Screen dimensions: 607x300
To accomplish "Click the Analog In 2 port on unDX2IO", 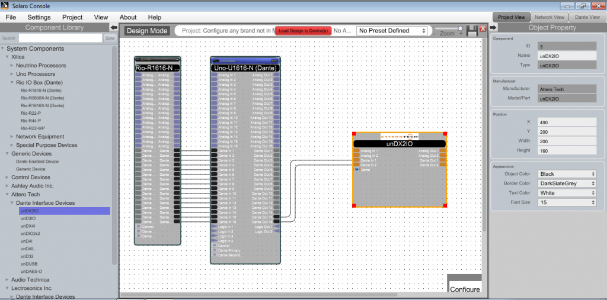I will click(x=356, y=156).
